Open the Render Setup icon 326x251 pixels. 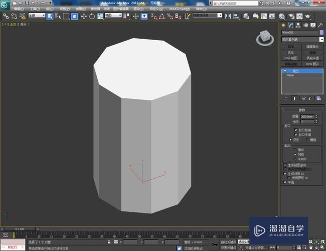291,16
